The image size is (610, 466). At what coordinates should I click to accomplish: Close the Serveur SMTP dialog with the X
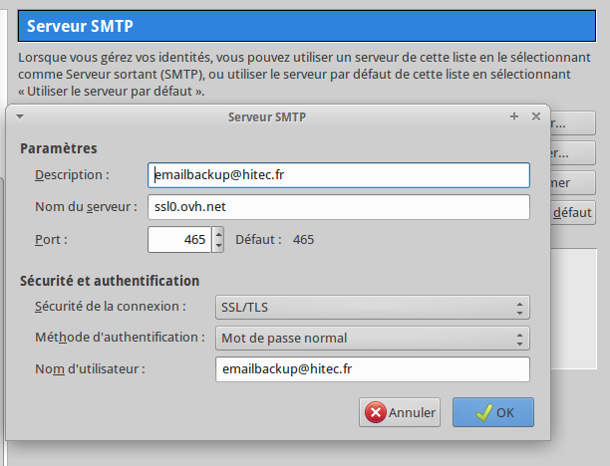536,116
